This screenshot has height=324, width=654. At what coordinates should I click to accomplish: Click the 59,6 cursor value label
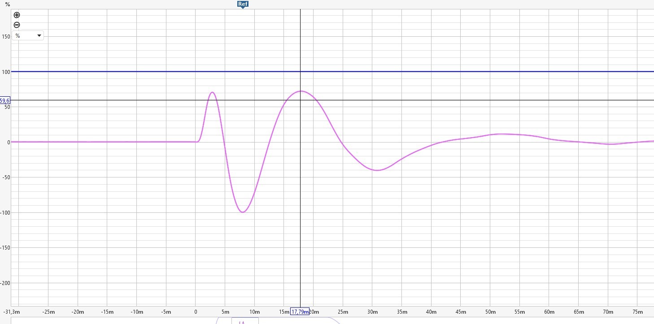(x=5, y=101)
